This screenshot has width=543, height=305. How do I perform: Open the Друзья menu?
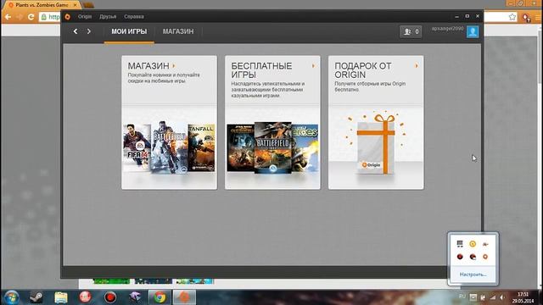pos(108,17)
